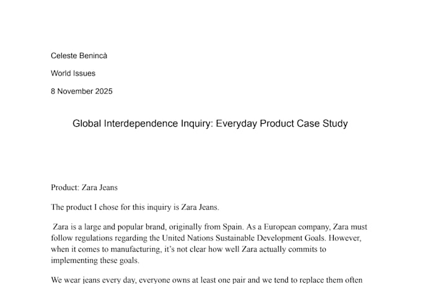
Task: Click the phrase United Nations Sustainable Development Goals
Action: click(243, 238)
